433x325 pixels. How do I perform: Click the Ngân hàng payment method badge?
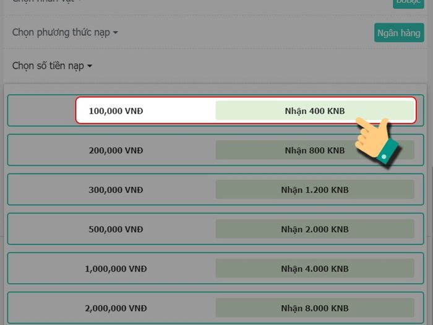tap(399, 33)
